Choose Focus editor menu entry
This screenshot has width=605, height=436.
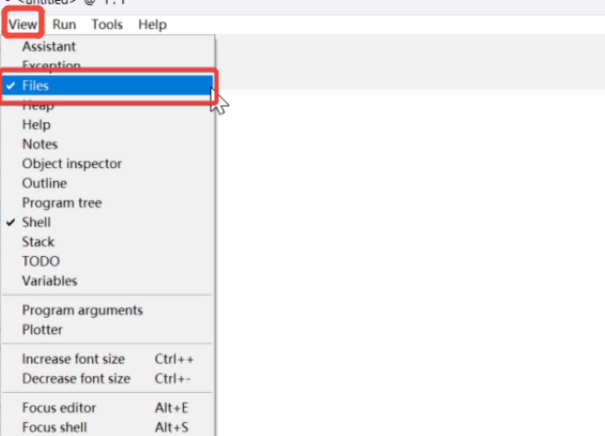point(59,408)
